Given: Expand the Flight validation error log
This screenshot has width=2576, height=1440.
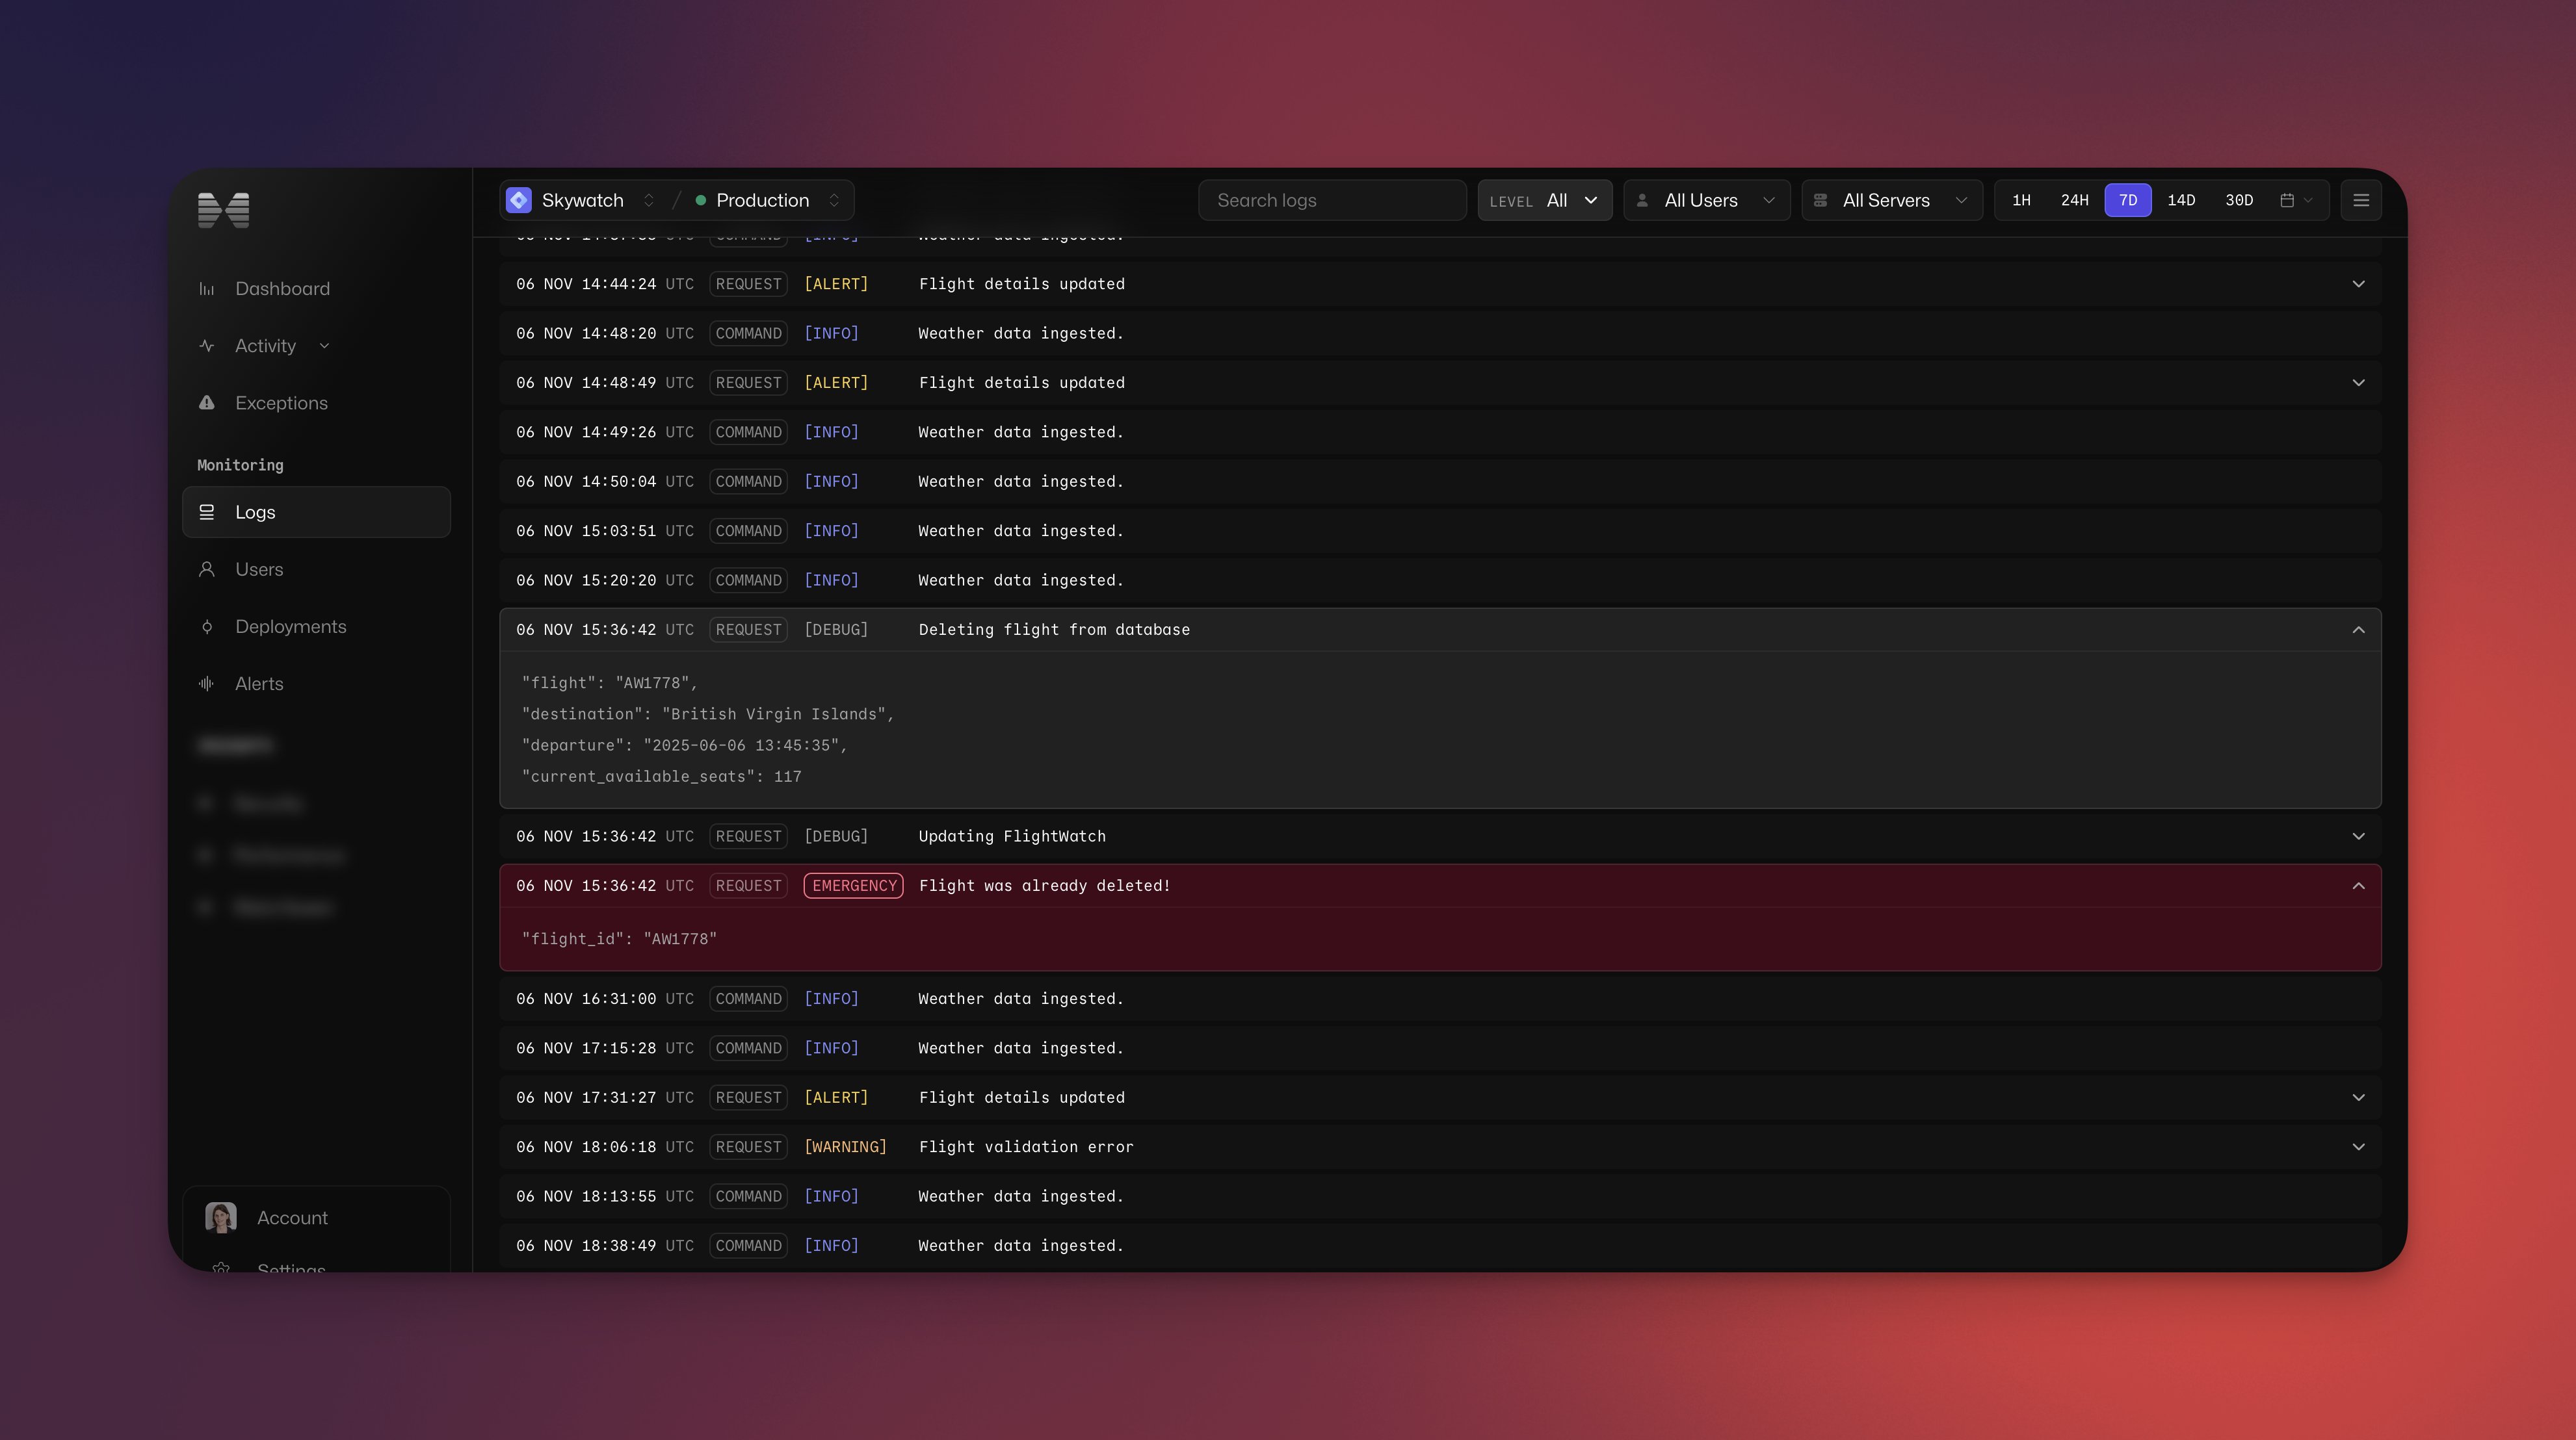Looking at the screenshot, I should point(2358,1146).
